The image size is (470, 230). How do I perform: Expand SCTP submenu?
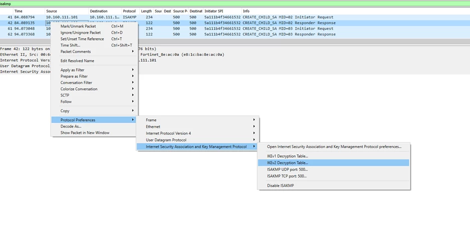coord(94,95)
